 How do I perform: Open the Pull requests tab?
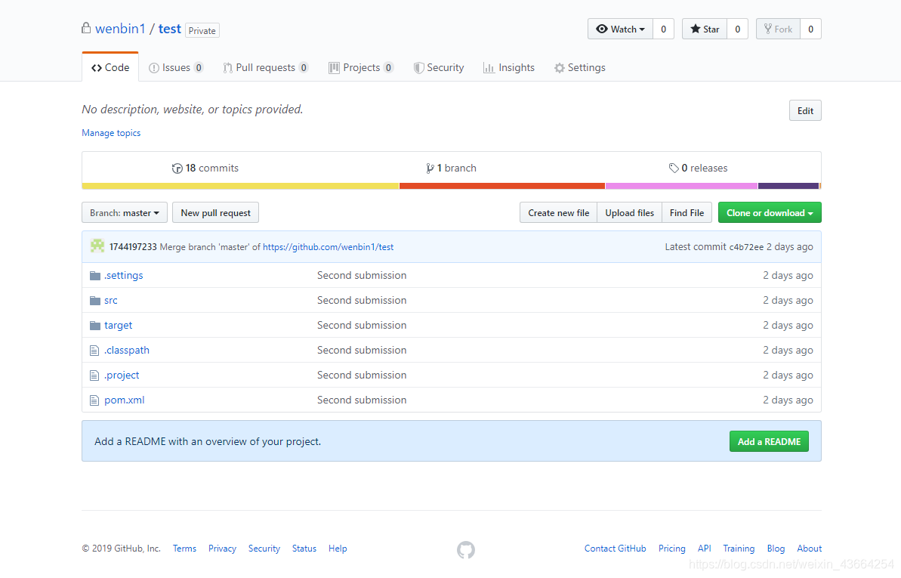(266, 67)
